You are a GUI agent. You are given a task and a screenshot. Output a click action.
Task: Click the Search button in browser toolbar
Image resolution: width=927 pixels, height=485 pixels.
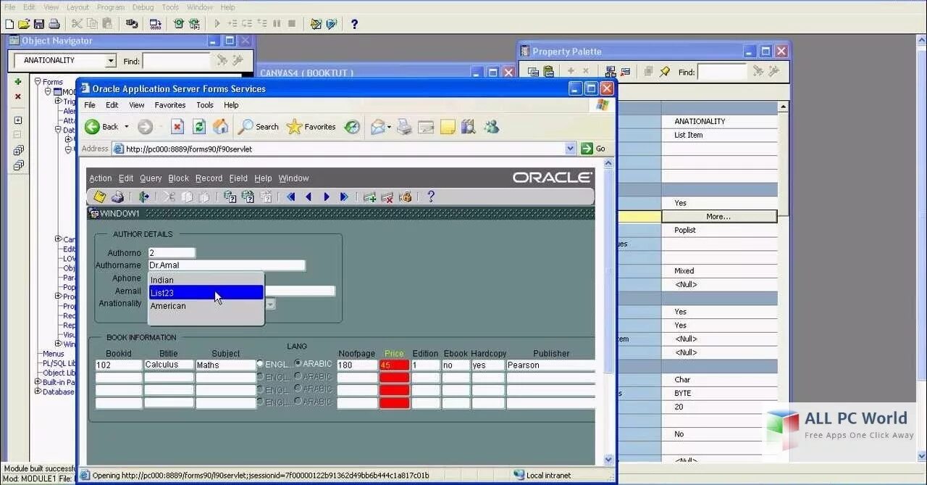click(x=259, y=127)
